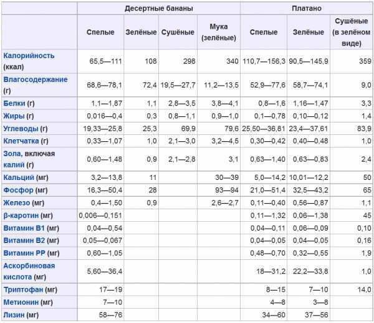Select carotene value 0,006—0,151
The image size is (374, 323).
pyautogui.click(x=100, y=216)
